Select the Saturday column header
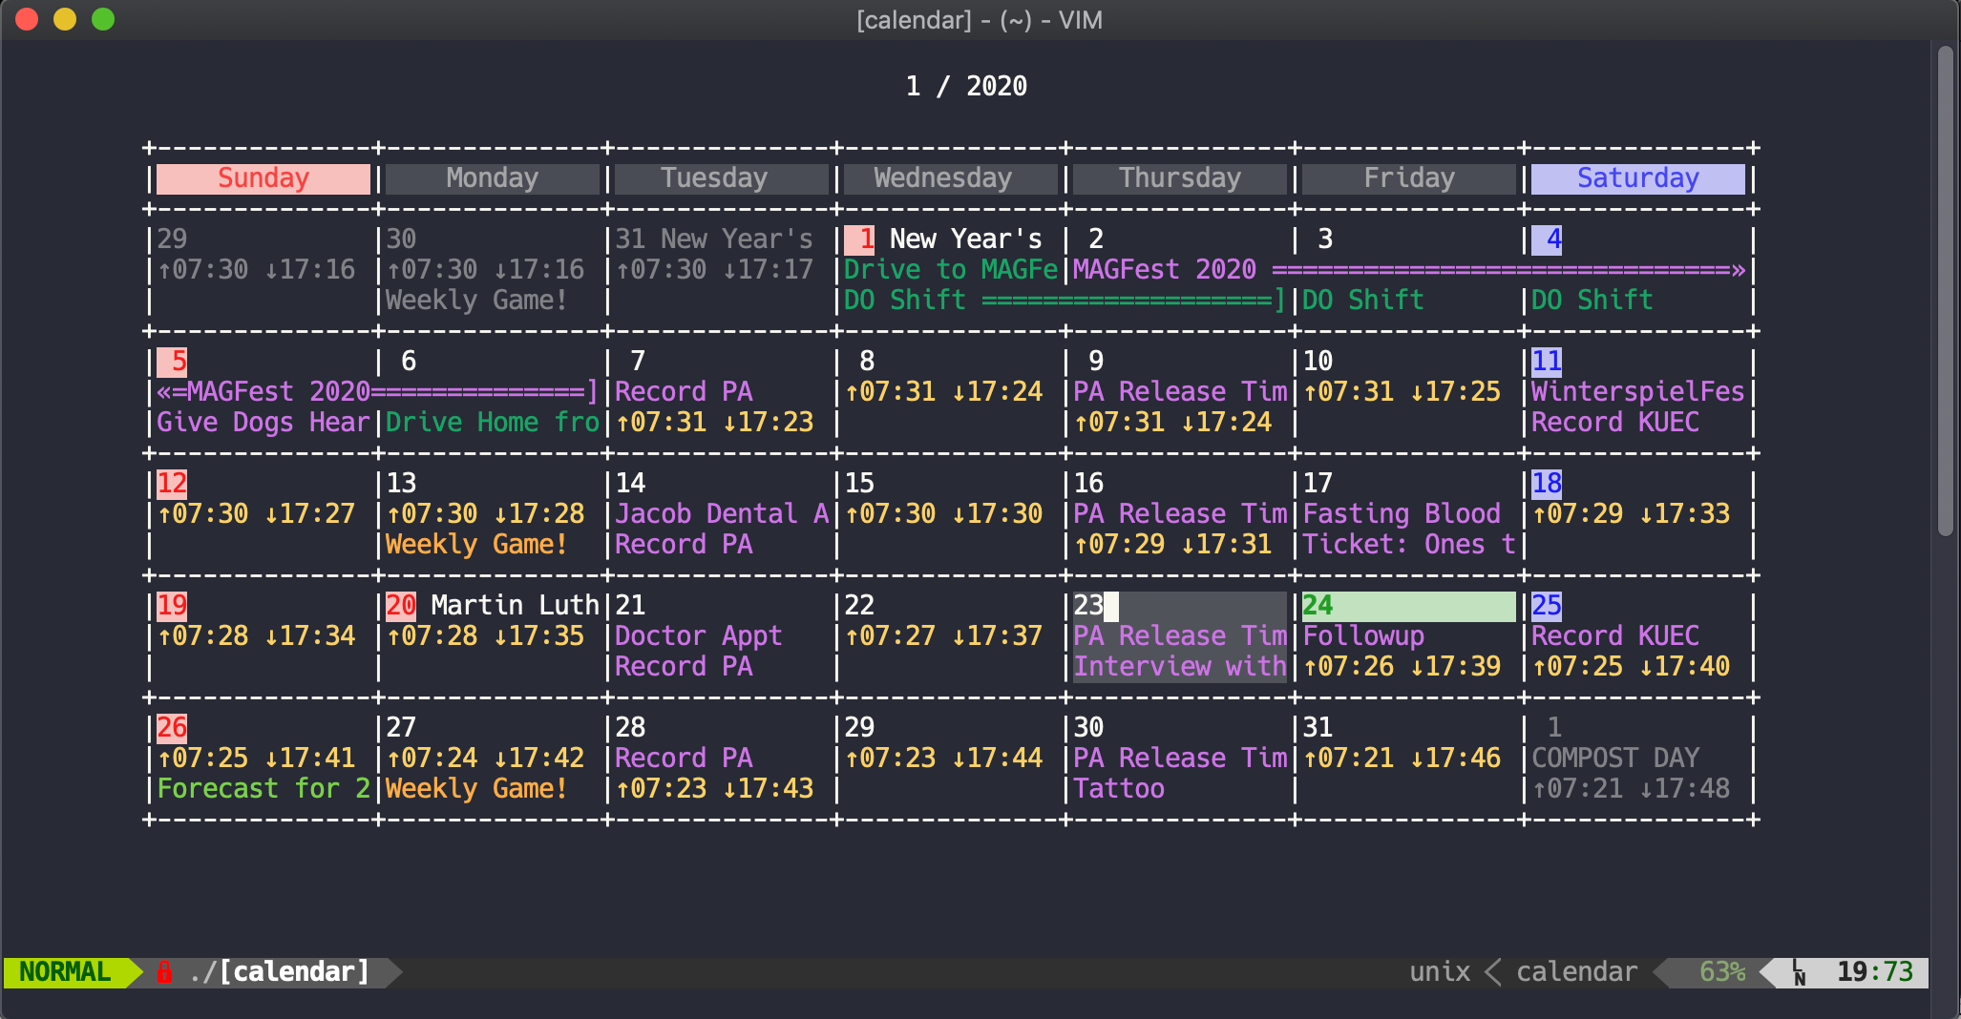Image resolution: width=1961 pixels, height=1019 pixels. [x=1637, y=178]
